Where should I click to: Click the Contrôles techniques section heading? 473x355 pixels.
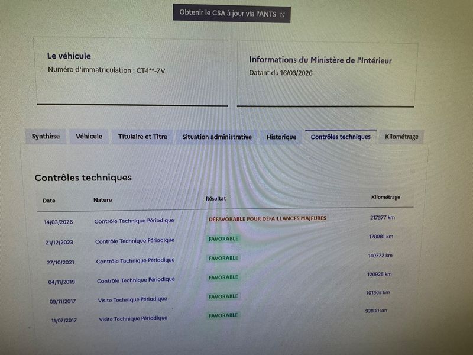(x=83, y=177)
